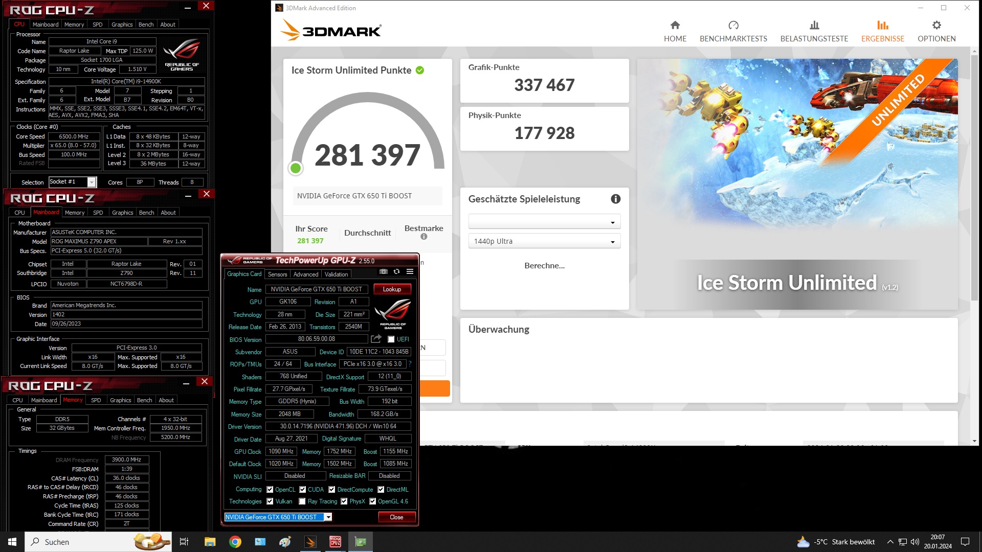Open the 1440p Ultra resolution dropdown
982x552 pixels.
(544, 241)
